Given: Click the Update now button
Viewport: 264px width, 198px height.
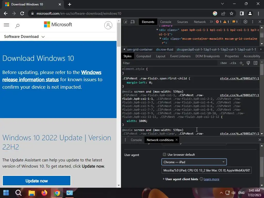Looking at the screenshot, I should pyautogui.click(x=37, y=181).
